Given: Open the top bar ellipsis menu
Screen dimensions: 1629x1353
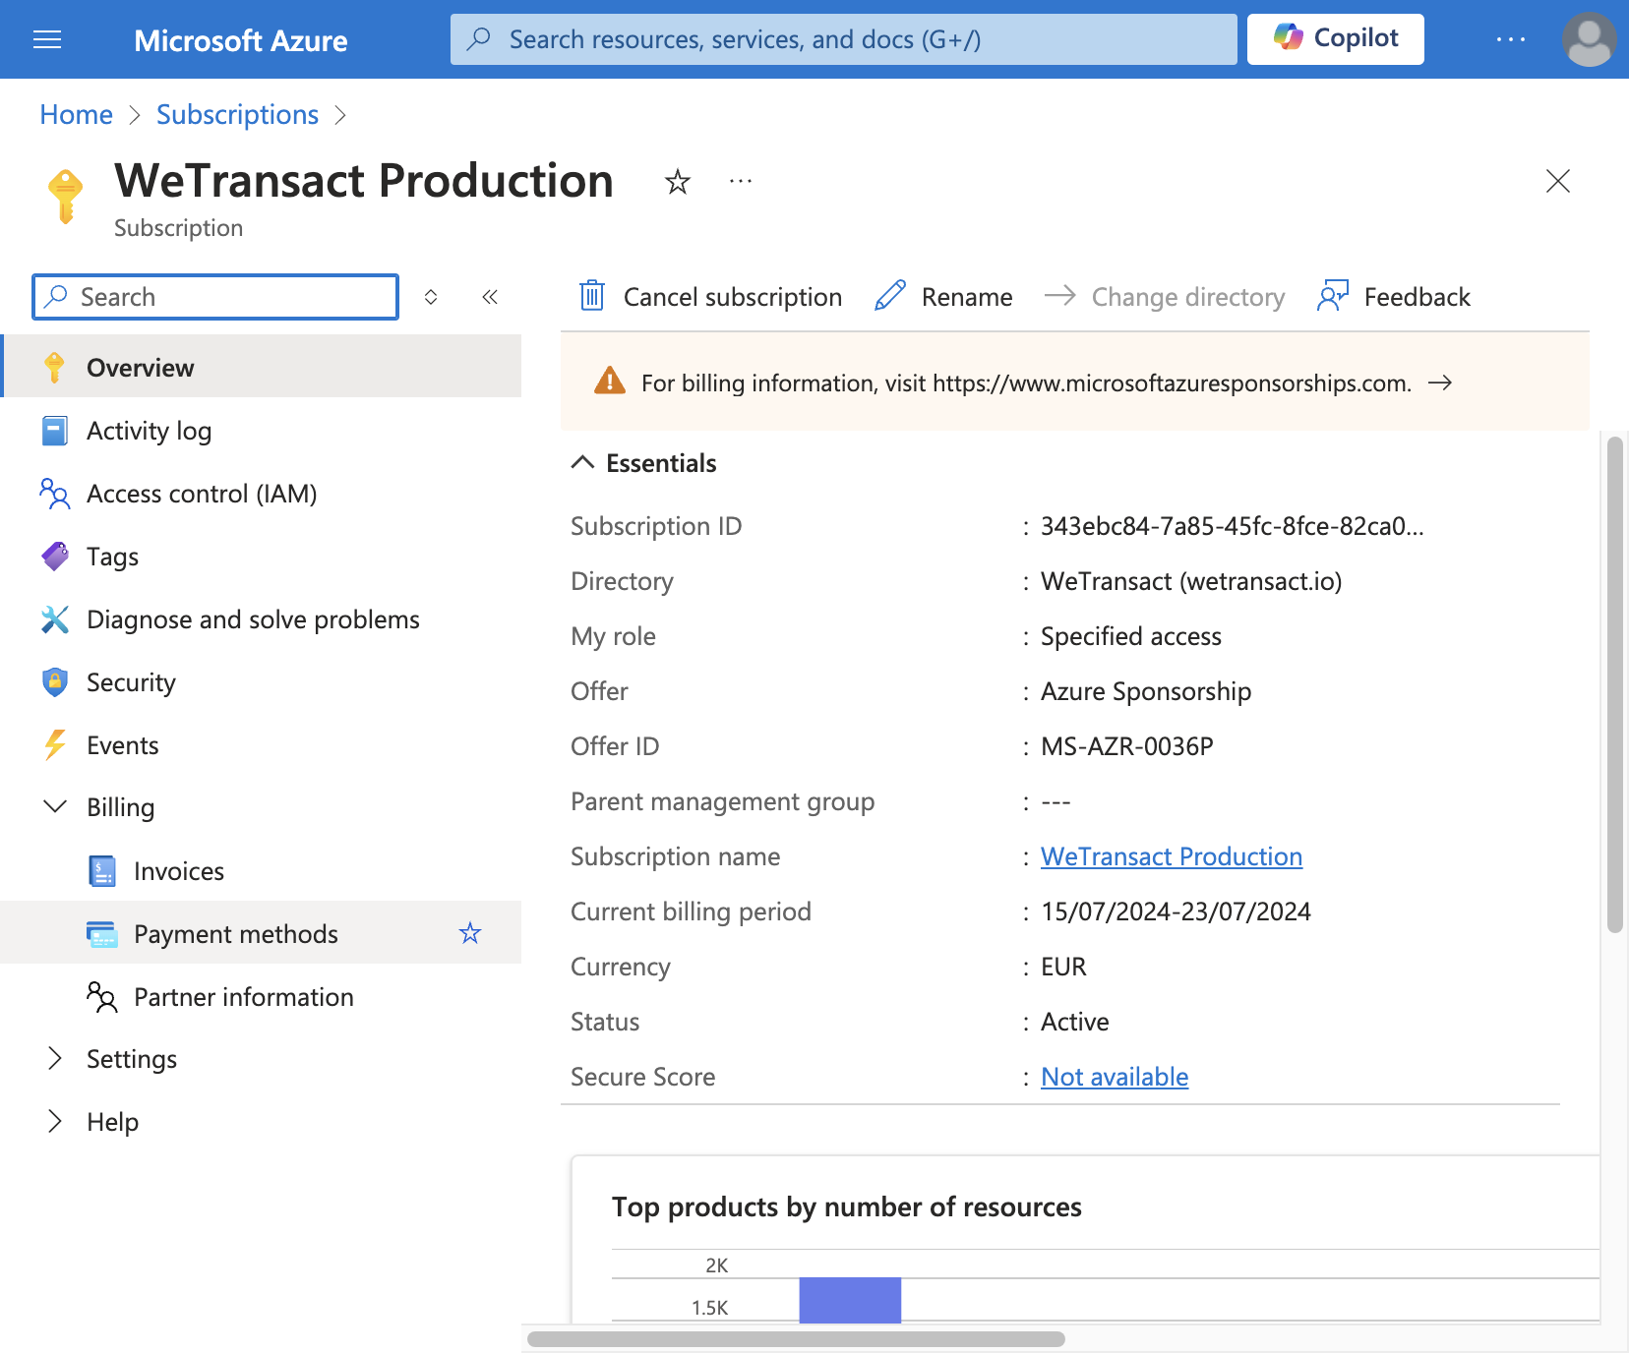Looking at the screenshot, I should pos(1510,39).
